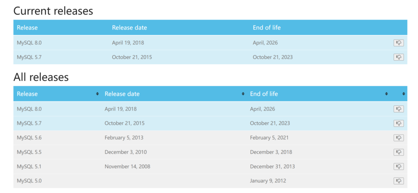Click thumbs-down for MySQL 8.0 in Current releases
418x193 pixels.
398,43
